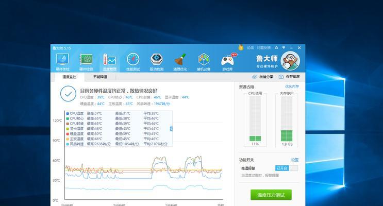Click the title bar skin icon beside 问题反馈
The image size is (383, 206).
276,47
